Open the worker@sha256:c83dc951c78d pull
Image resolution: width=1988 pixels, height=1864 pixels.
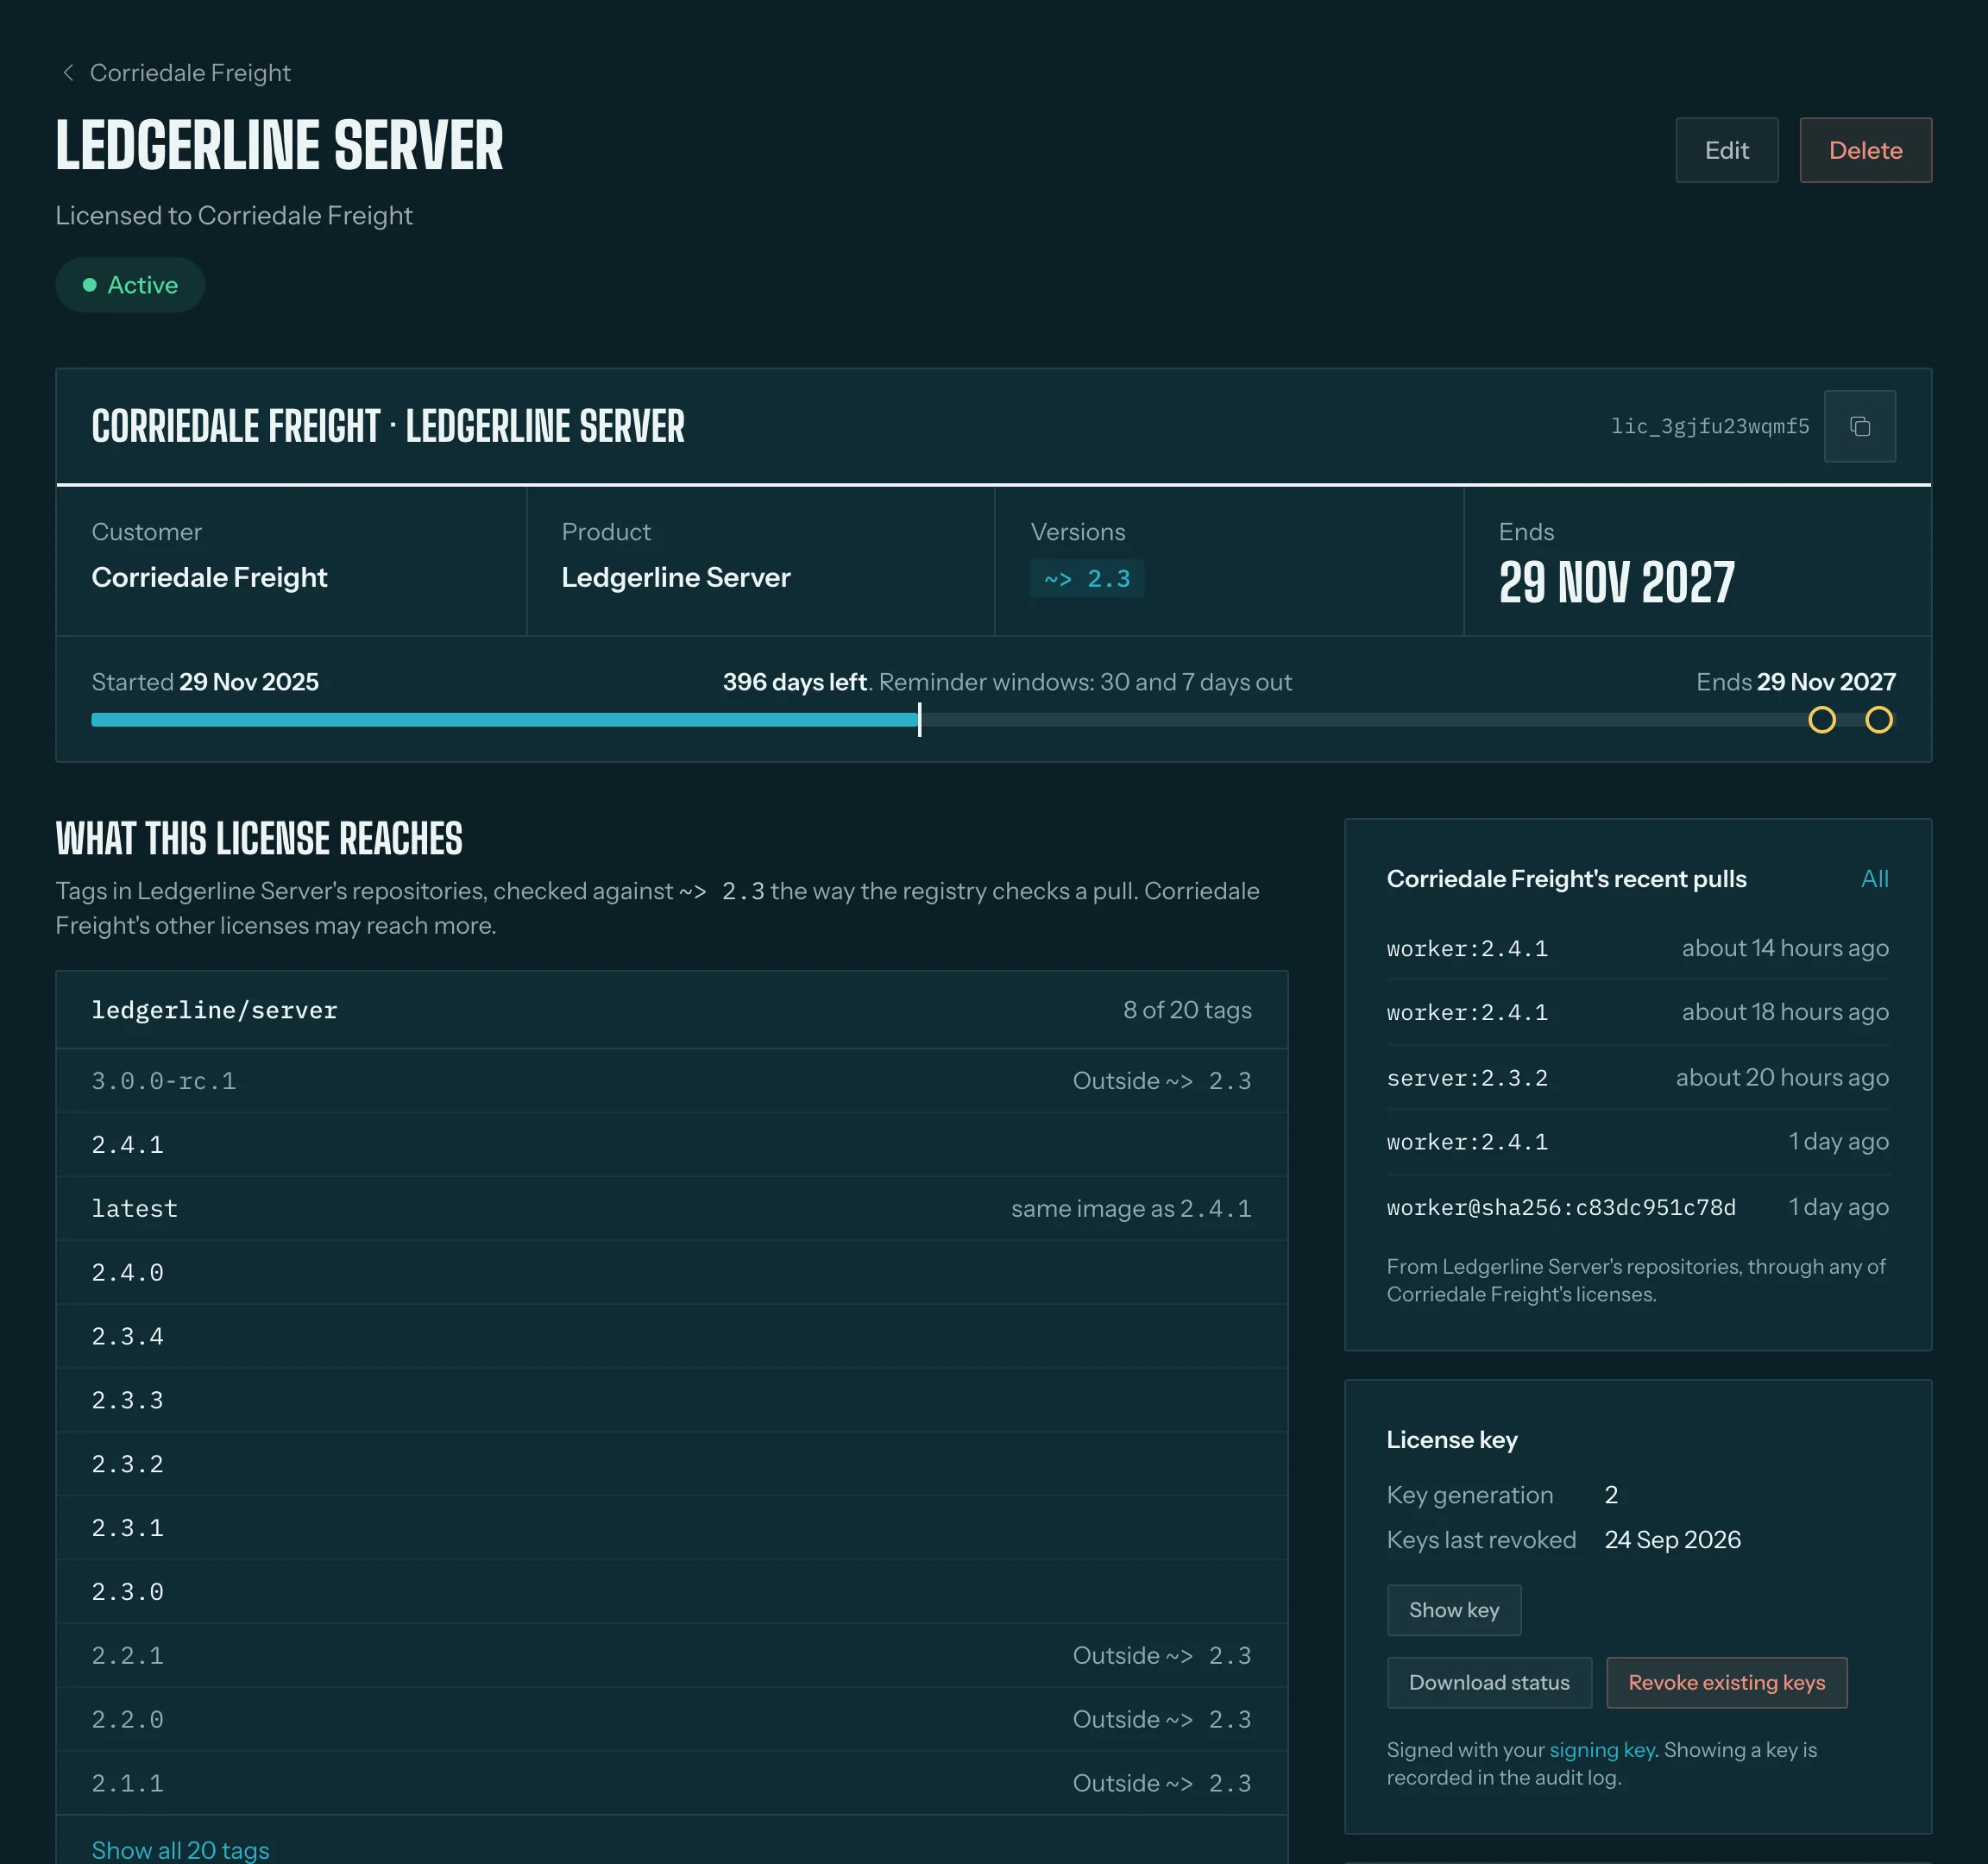(x=1637, y=1207)
